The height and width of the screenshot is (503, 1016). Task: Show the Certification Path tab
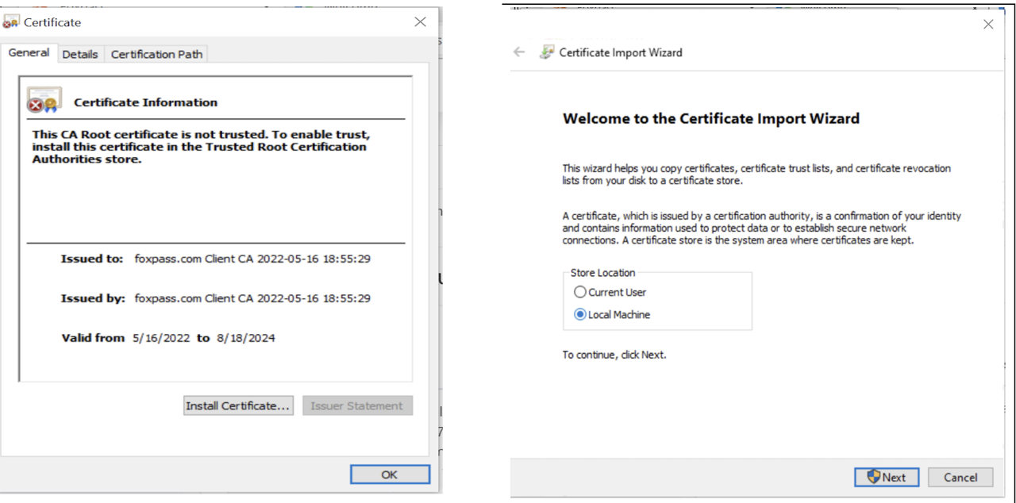tap(156, 54)
